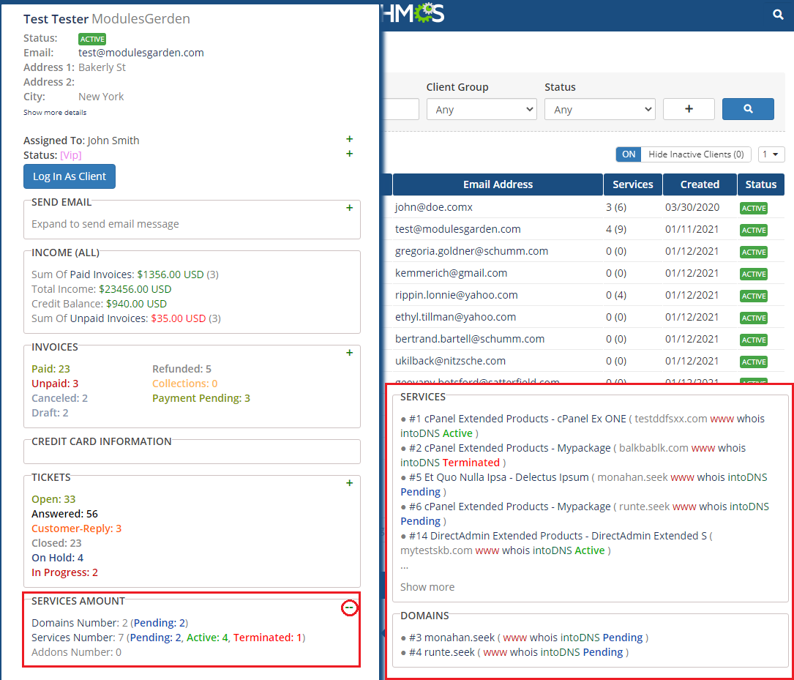
Task: Click the search magnifier icon in top bar
Action: 778,15
